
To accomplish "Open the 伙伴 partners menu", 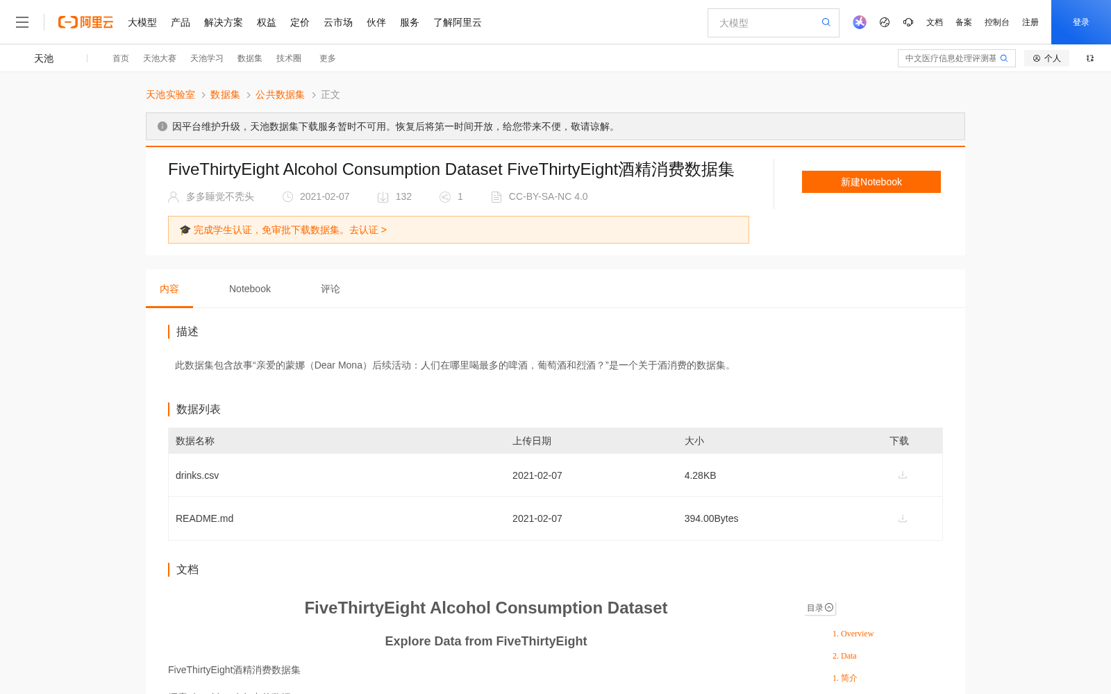I will [376, 22].
